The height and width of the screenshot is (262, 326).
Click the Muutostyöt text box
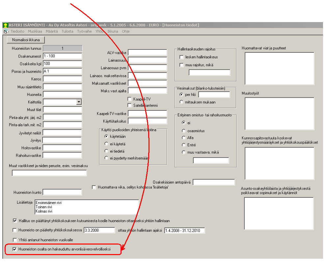click(x=280, y=114)
